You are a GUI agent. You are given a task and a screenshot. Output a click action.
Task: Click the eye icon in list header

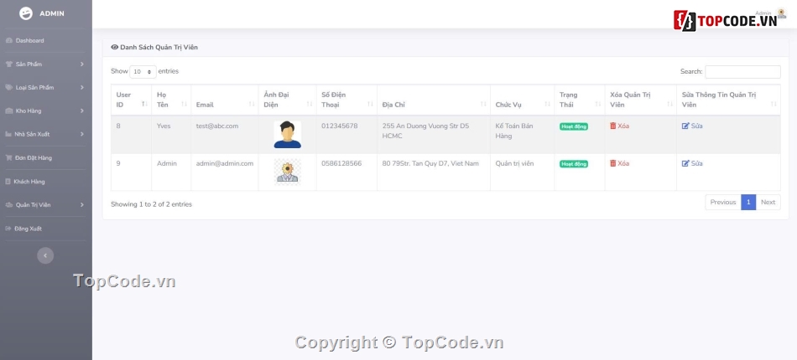click(114, 47)
